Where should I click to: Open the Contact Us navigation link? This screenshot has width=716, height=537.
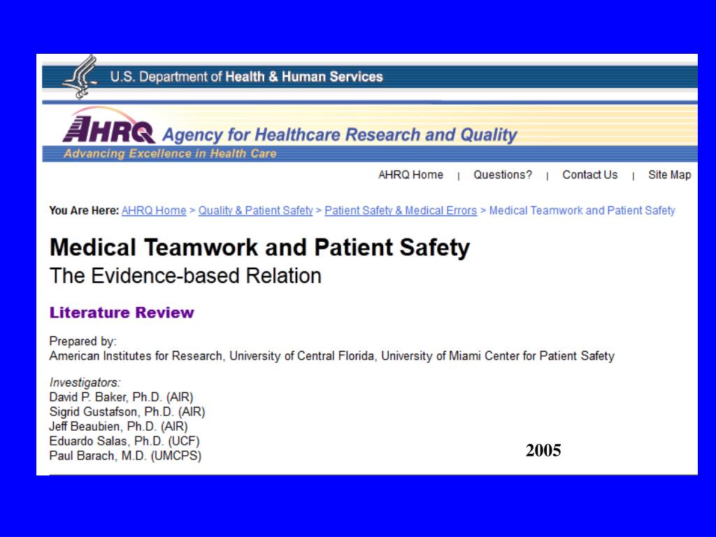(x=589, y=175)
